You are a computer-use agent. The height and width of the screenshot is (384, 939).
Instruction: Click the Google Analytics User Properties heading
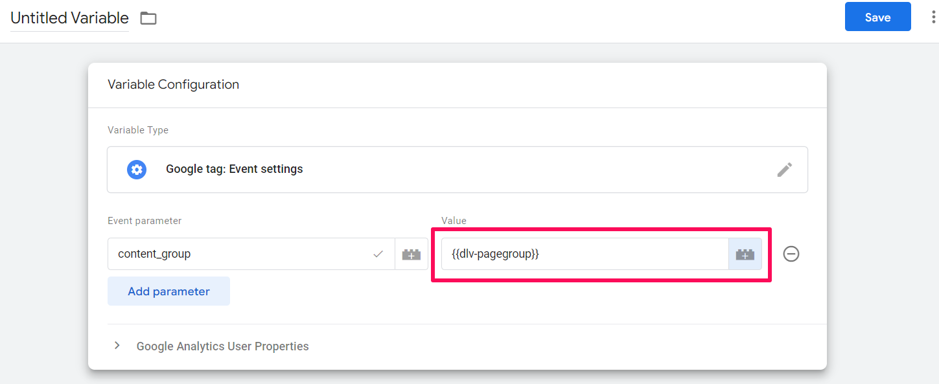[x=222, y=346]
